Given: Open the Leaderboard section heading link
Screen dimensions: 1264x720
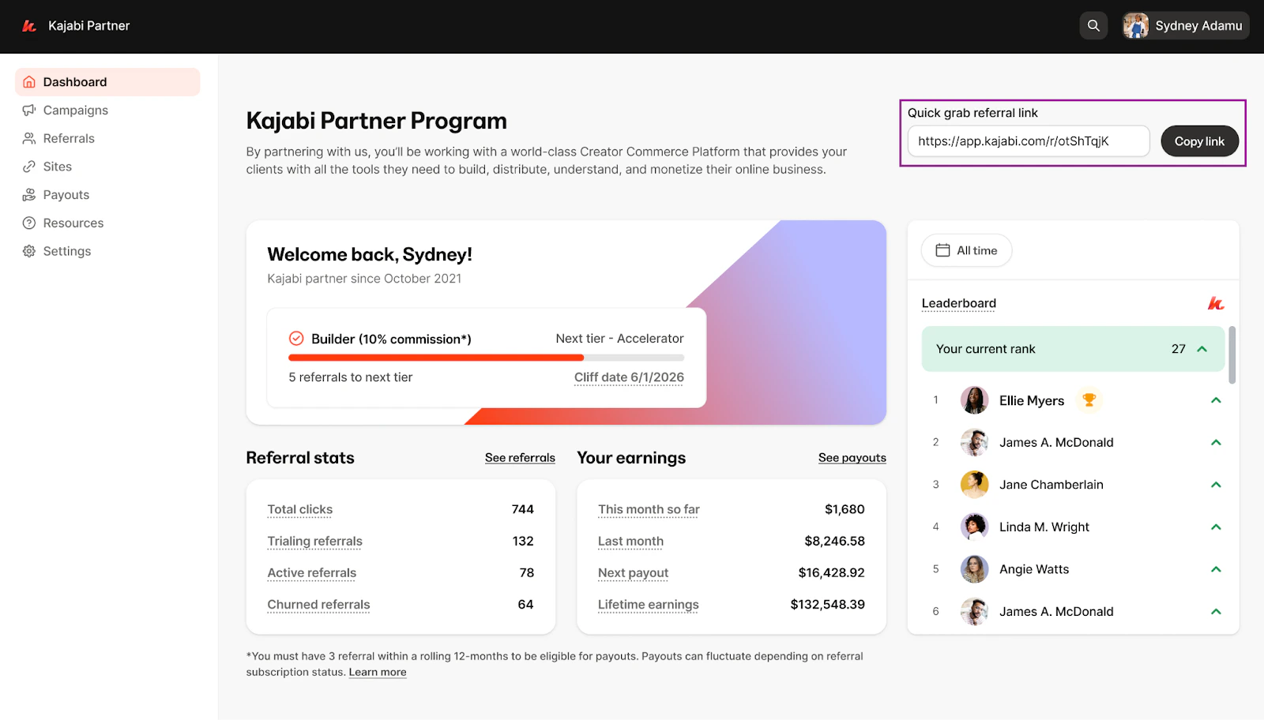Looking at the screenshot, I should [x=958, y=303].
